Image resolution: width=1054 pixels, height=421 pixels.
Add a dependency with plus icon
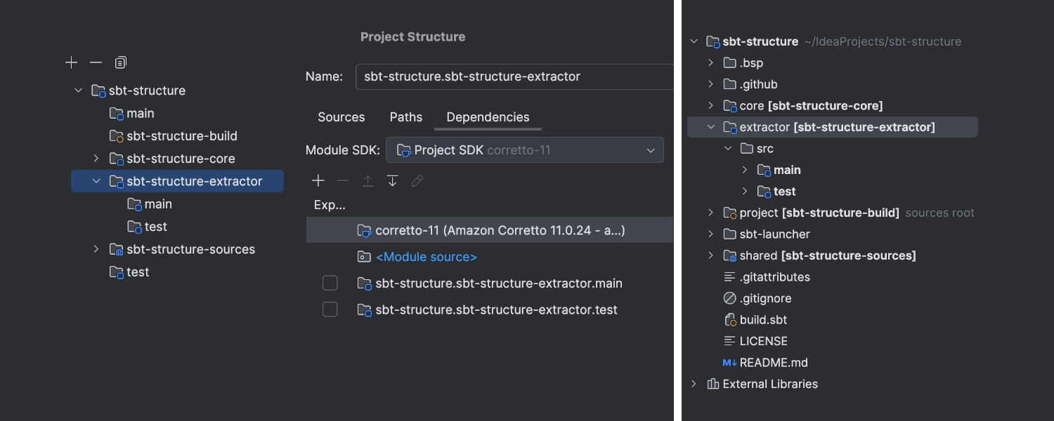tap(318, 181)
